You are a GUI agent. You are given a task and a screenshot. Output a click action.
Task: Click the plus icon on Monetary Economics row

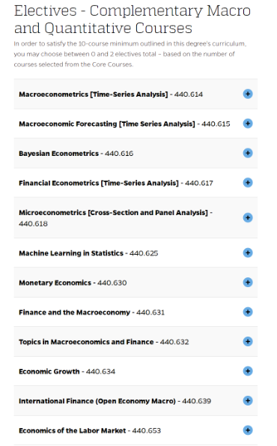(x=248, y=282)
